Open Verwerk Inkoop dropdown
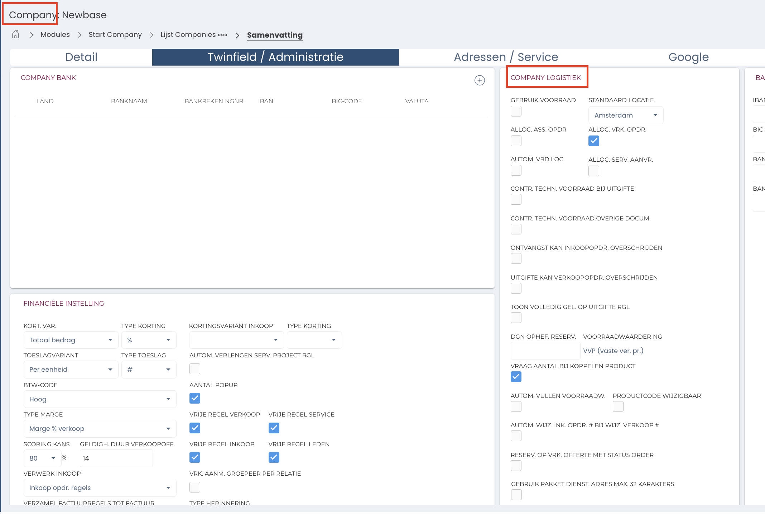765x514 pixels. (100, 488)
